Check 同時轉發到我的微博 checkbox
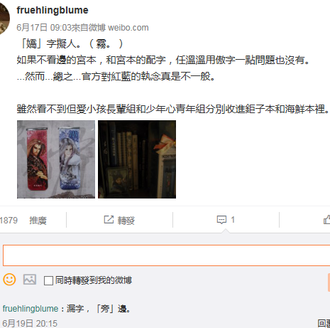This screenshot has width=330, height=328. pos(48,280)
